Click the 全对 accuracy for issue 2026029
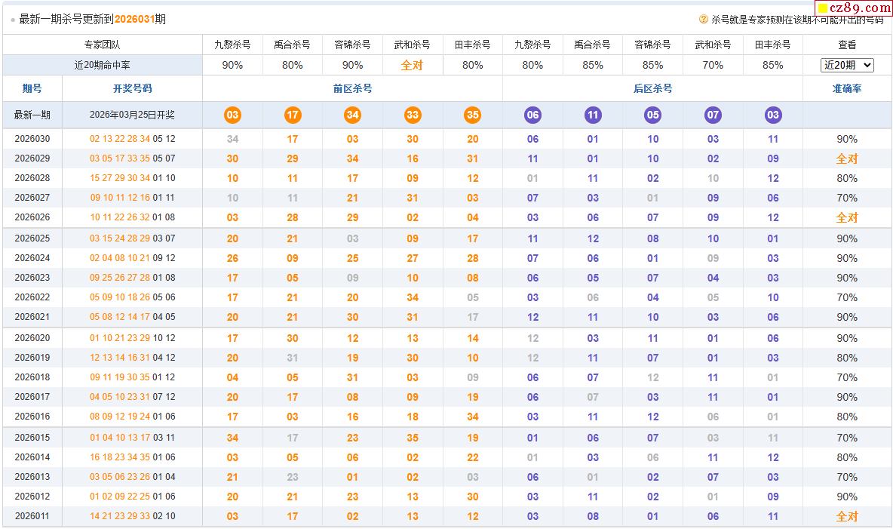 click(847, 159)
